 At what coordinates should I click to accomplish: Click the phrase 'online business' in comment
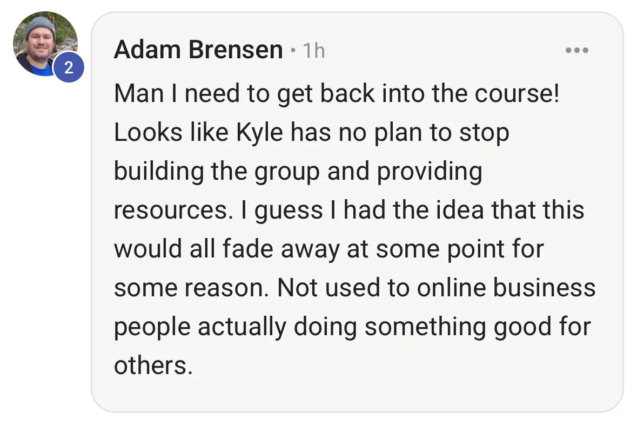coord(506,288)
